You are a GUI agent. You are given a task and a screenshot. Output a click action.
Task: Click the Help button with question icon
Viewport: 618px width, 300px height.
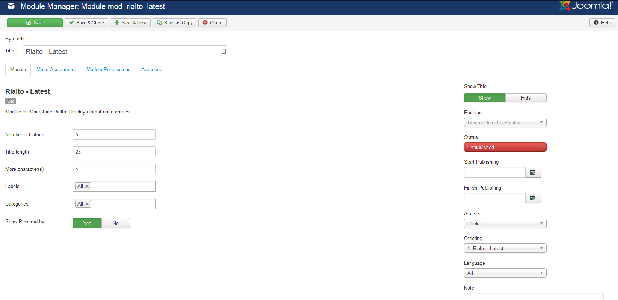(602, 23)
